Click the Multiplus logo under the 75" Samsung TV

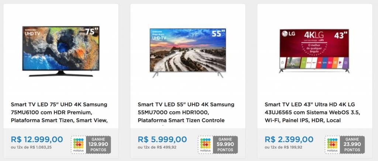pos(78,145)
